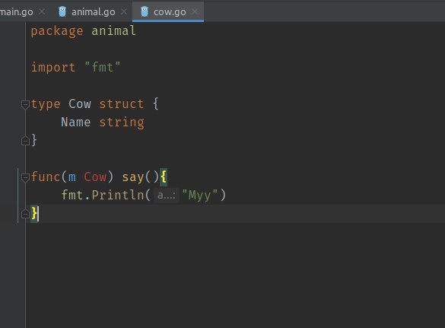The width and height of the screenshot is (445, 328).
Task: Click the package name 'animal'
Action: click(114, 30)
